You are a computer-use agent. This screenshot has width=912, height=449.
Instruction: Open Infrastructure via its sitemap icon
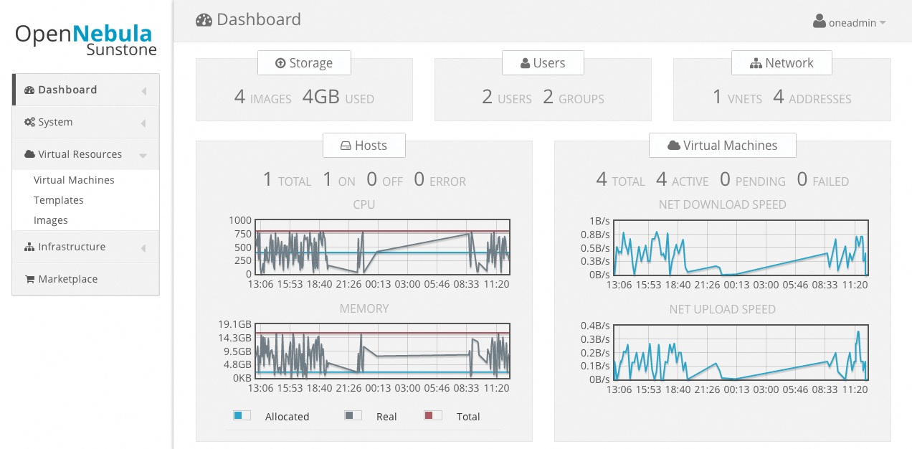30,246
